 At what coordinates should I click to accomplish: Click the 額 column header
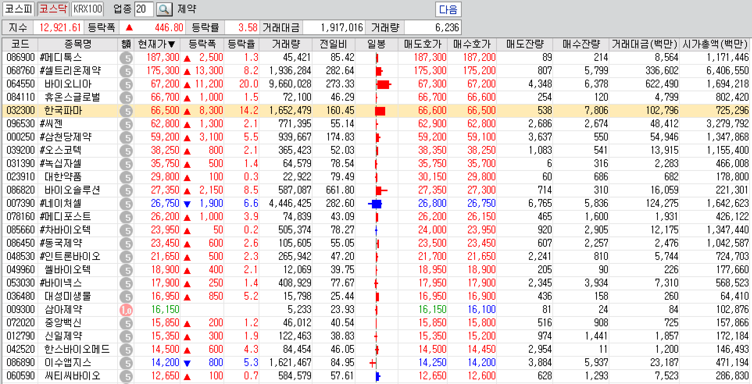click(x=126, y=44)
